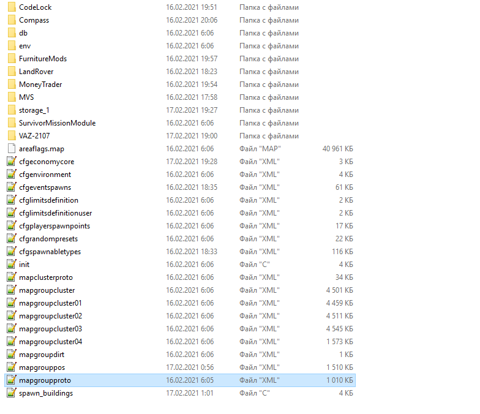
Task: Click the env folder icon
Action: coord(12,45)
